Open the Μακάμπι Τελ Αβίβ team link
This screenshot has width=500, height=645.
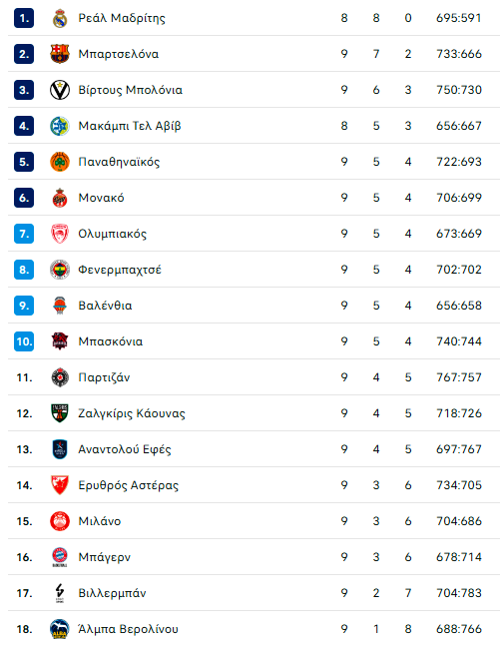click(x=130, y=126)
